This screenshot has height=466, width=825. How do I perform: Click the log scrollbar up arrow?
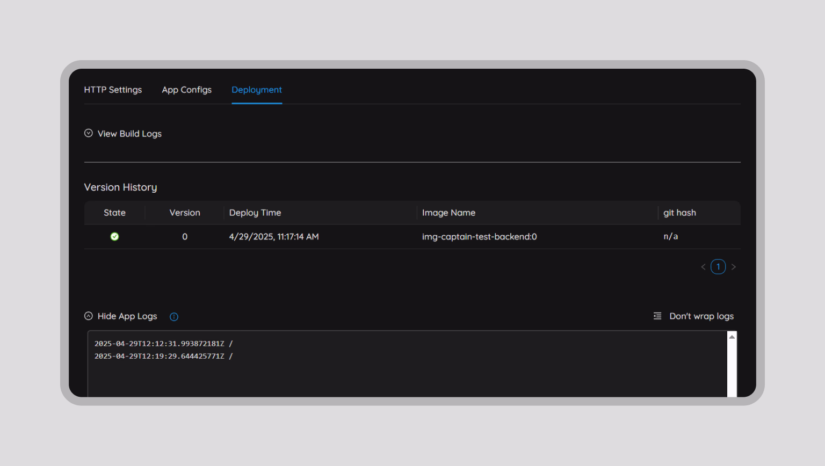[x=732, y=337]
